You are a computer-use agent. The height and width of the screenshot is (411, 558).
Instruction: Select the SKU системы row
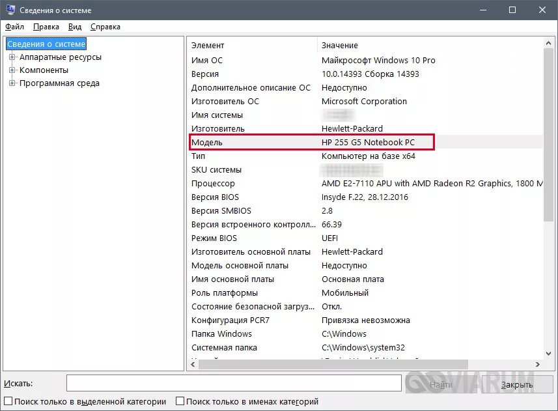click(x=365, y=170)
